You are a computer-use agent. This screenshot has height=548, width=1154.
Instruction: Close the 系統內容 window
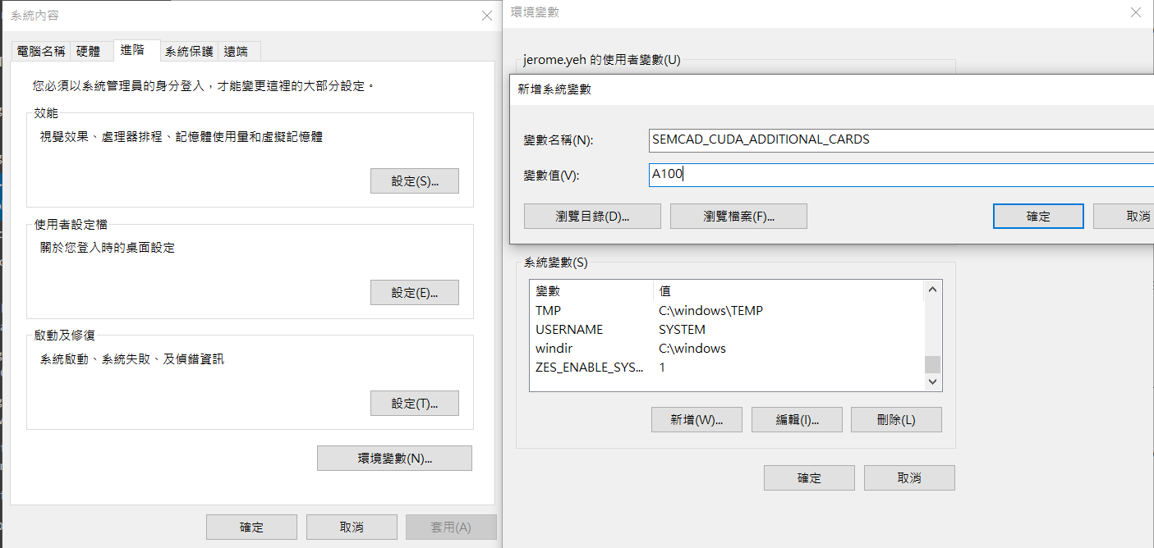[485, 16]
